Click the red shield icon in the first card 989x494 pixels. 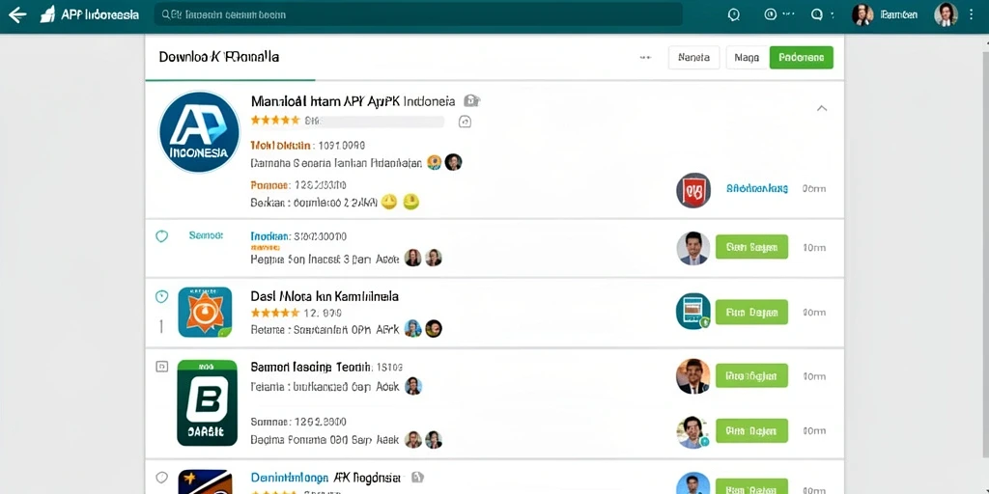point(693,190)
